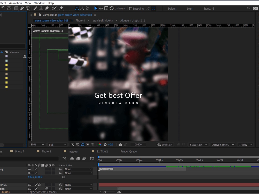Open the channel and color management icon
The width and height of the screenshot is (259, 194).
tap(100, 145)
